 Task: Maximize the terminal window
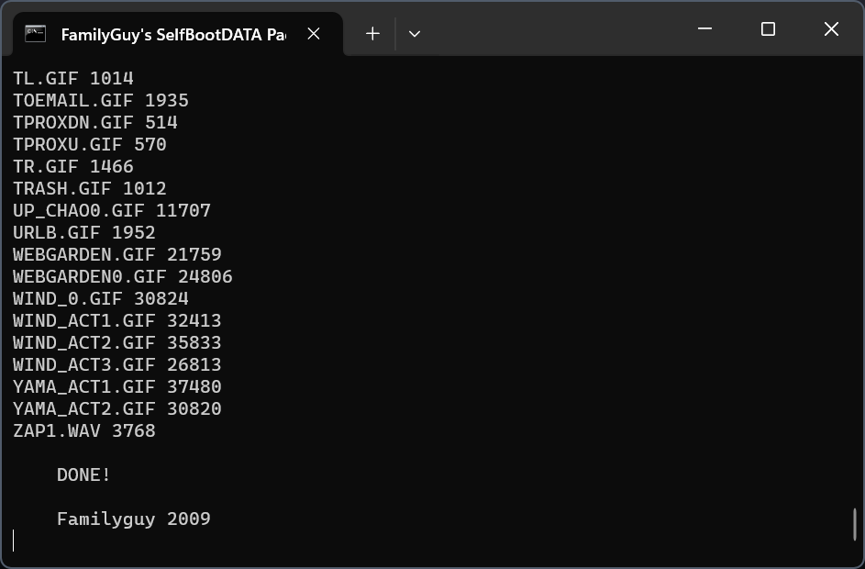pos(768,29)
